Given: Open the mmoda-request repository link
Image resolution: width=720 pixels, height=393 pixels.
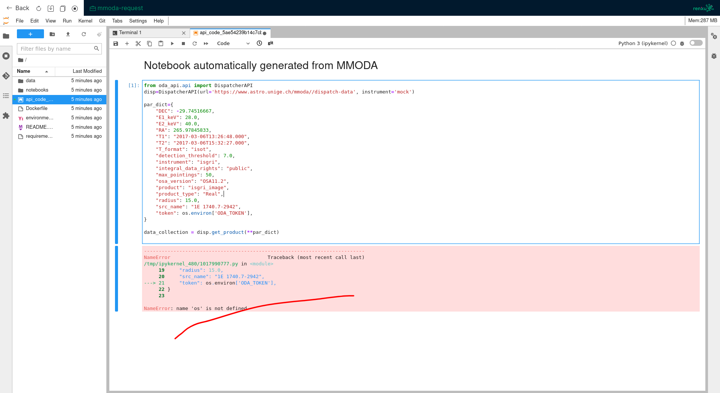Looking at the screenshot, I should tap(116, 8).
